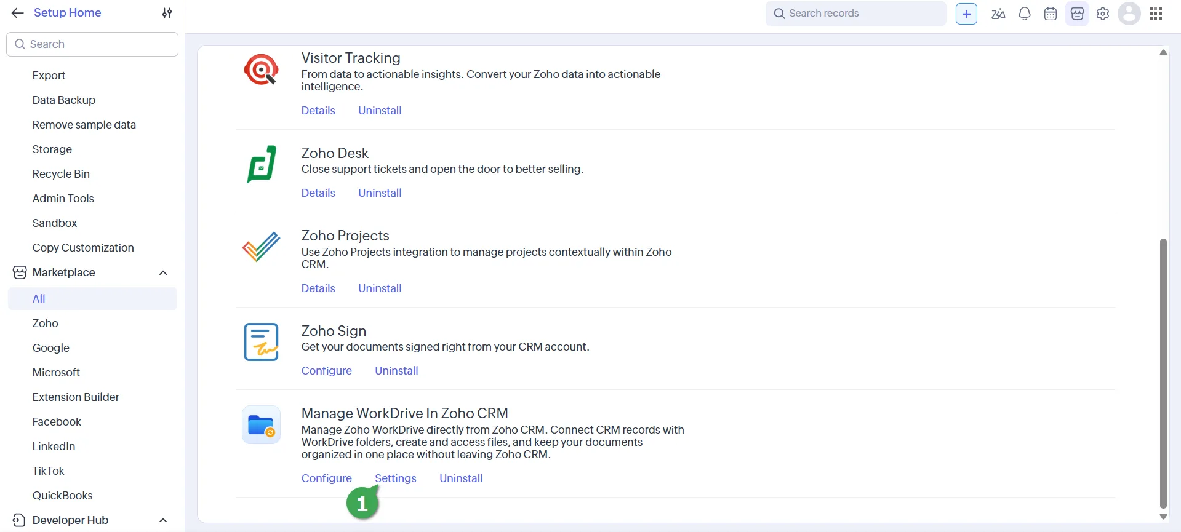1181x532 pixels.
Task: Configure the Zoho Sign integration
Action: (327, 371)
